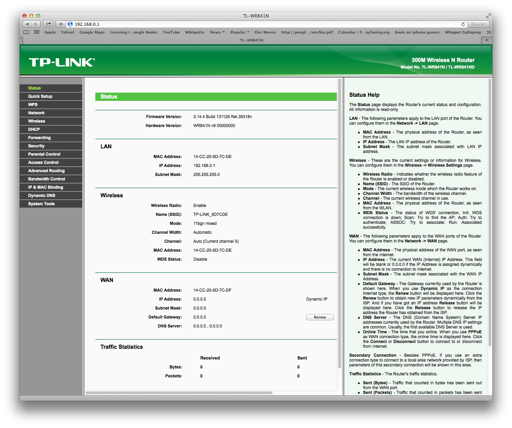512x428 pixels.
Task: Open the book on iphone games bookmark
Action: tap(417, 32)
